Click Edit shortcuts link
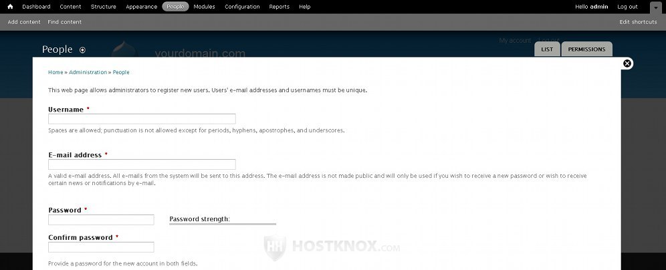 pyautogui.click(x=638, y=22)
